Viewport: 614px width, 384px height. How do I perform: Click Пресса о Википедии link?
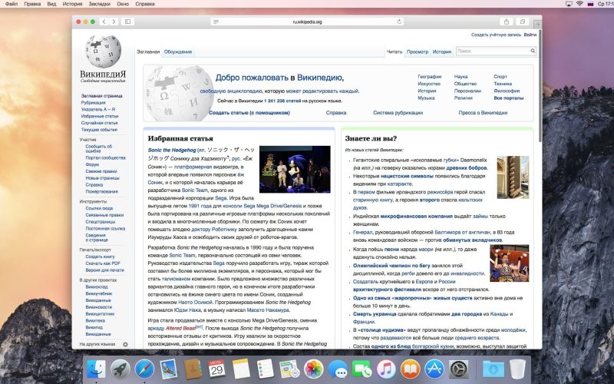[483, 113]
